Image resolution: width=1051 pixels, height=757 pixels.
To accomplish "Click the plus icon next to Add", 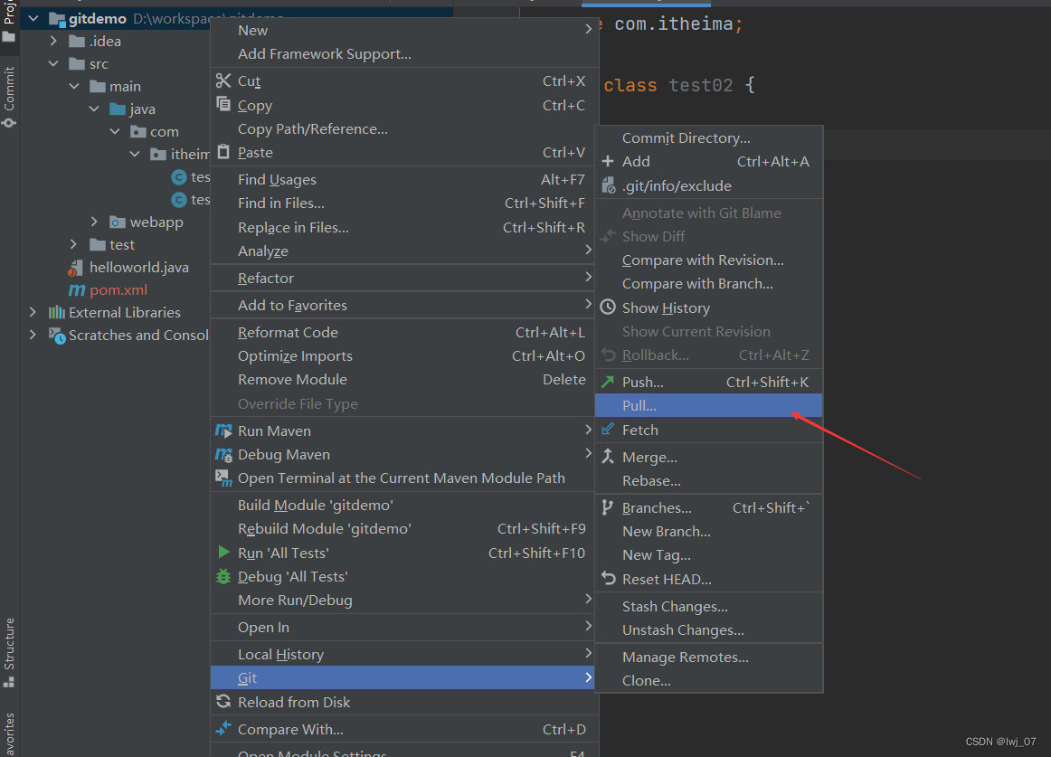I will coord(607,161).
